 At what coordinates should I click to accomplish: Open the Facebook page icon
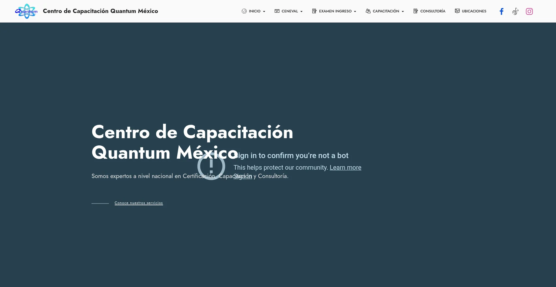point(502,11)
